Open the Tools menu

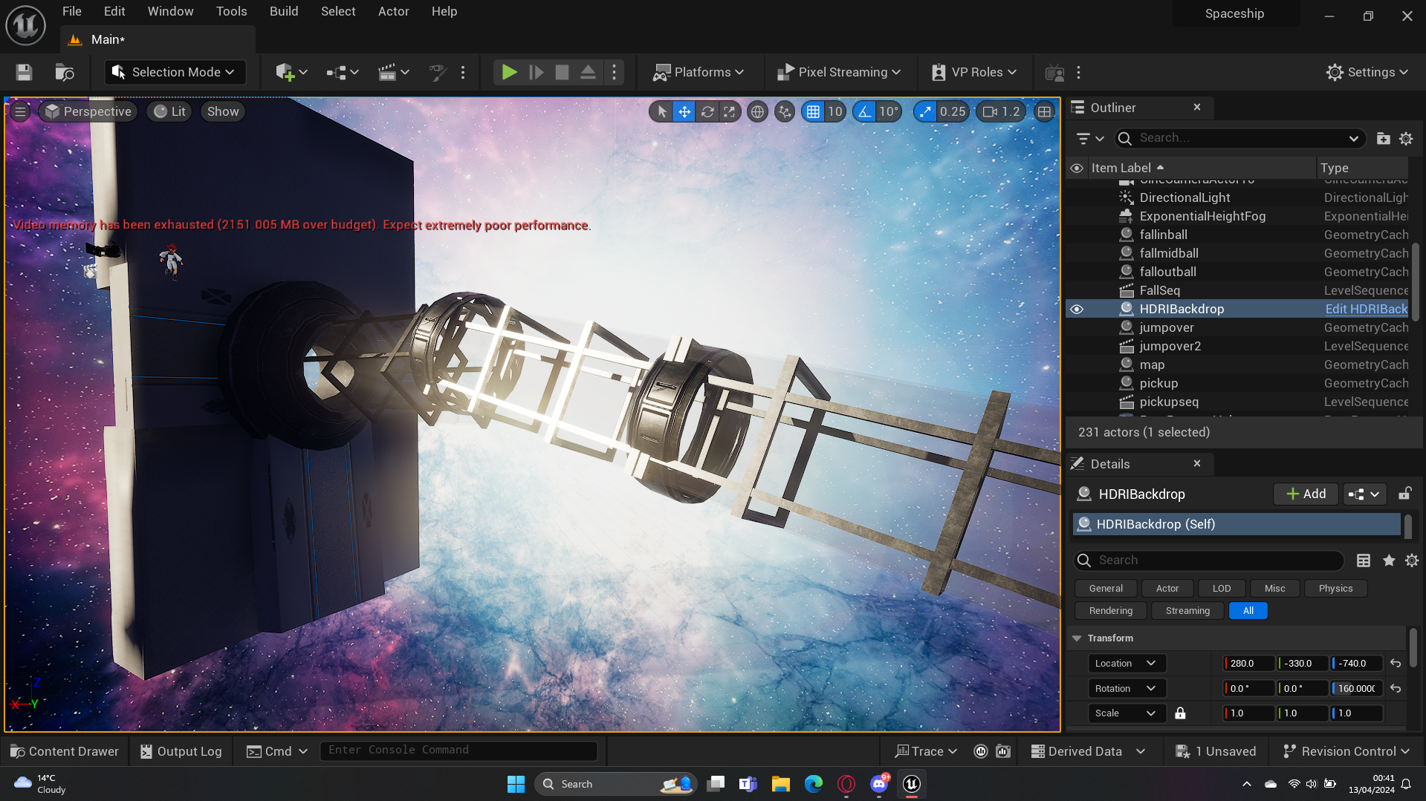231,11
